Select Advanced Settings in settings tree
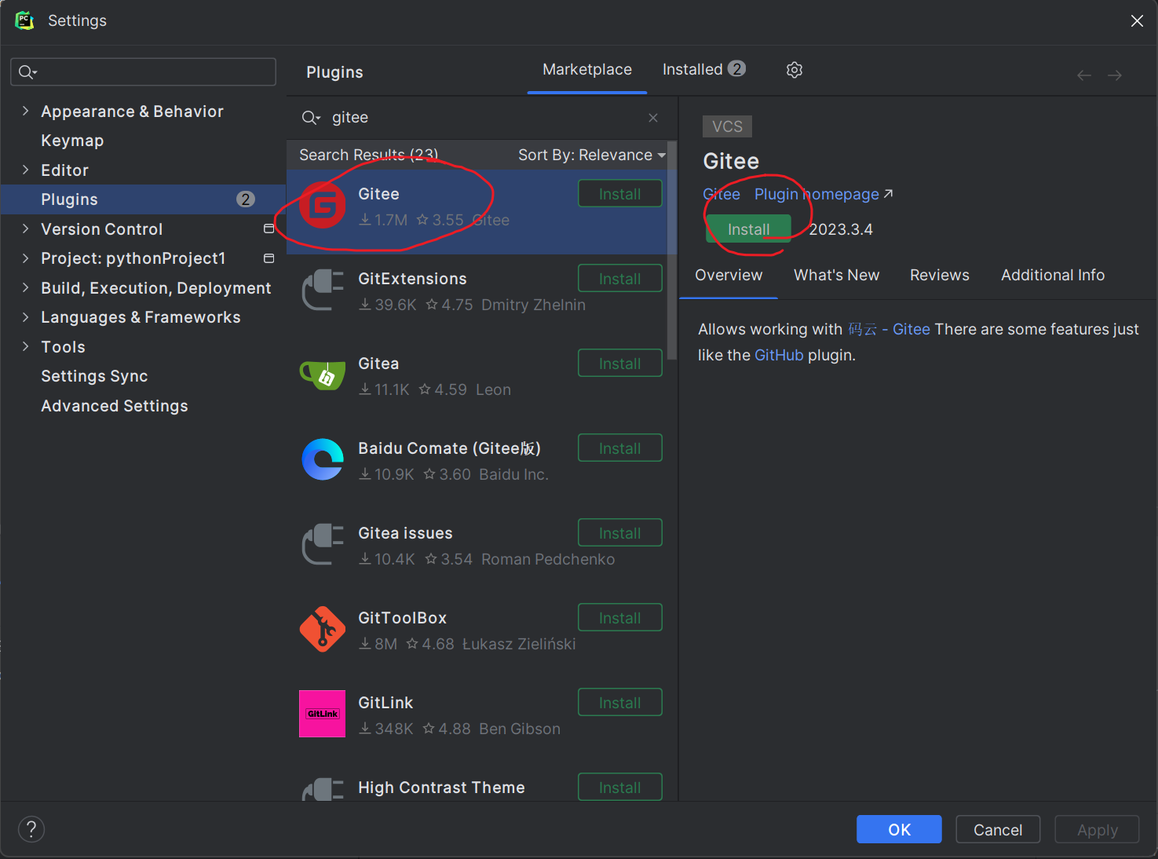 [115, 406]
